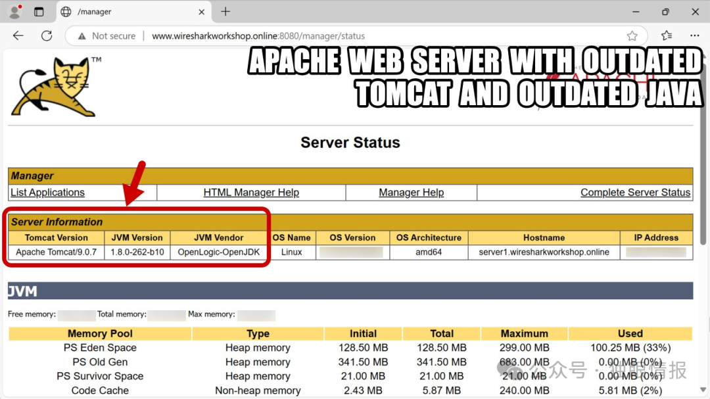Click the Apache Tomcat/9.0.7 cell
Image resolution: width=710 pixels, height=399 pixels.
coord(56,252)
